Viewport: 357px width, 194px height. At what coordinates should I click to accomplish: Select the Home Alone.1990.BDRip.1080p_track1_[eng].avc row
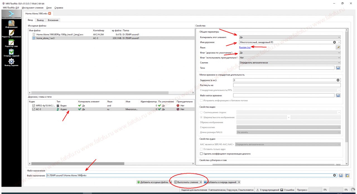111,34
